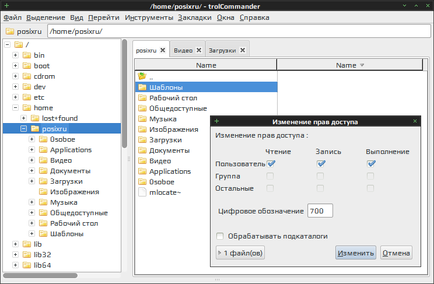The height and width of the screenshot is (284, 434).
Task: Select the Изображения entry in tree
Action: pyautogui.click(x=75, y=192)
